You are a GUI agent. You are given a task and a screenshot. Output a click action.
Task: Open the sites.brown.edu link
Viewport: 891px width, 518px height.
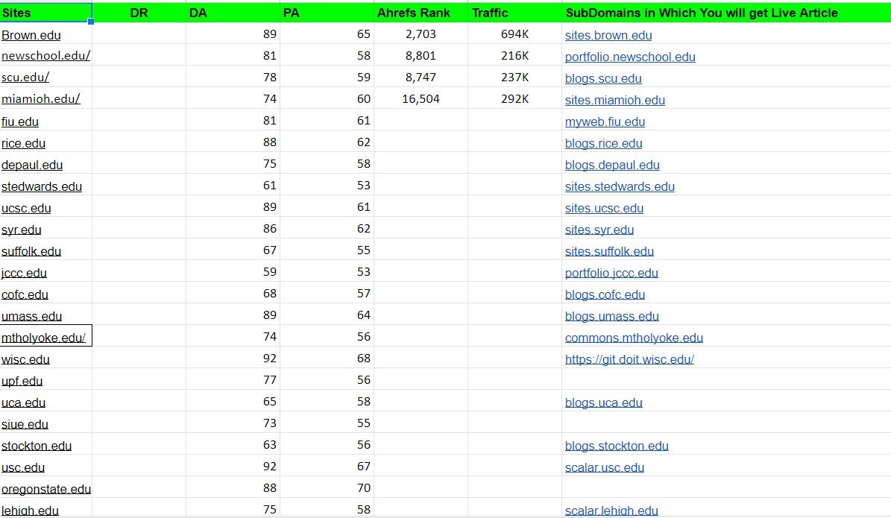608,35
